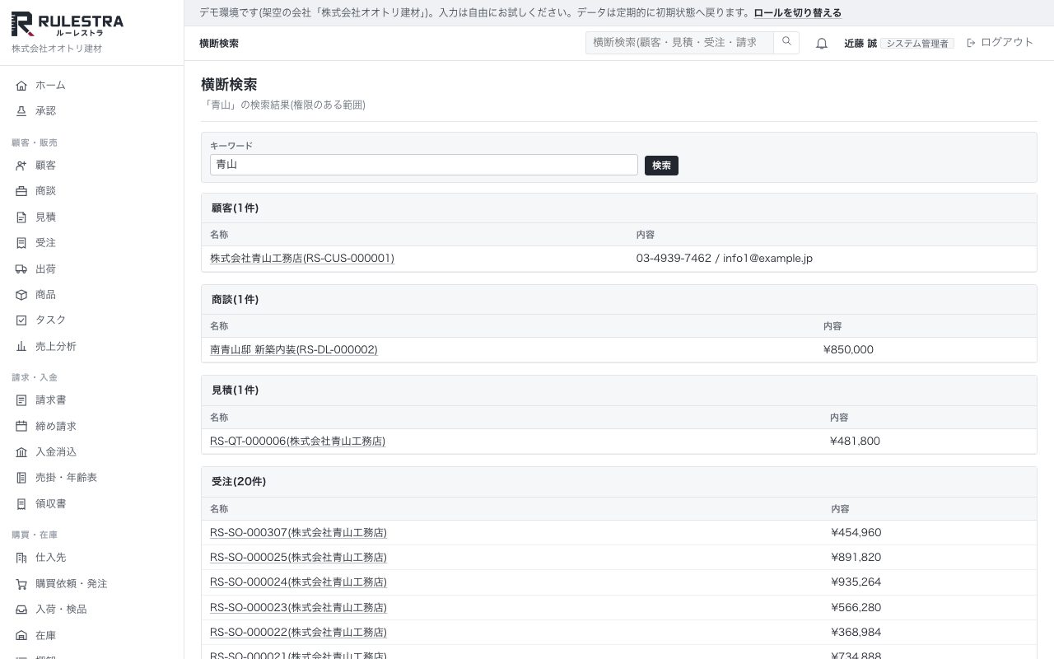Image resolution: width=1054 pixels, height=659 pixels.
Task: Click the ロールを切り替える role switch link
Action: tap(797, 13)
